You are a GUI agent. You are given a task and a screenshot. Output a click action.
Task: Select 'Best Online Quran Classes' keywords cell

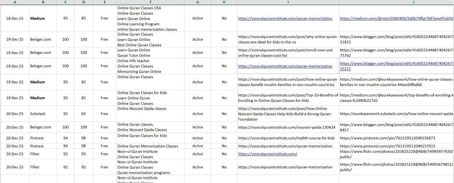150,39
